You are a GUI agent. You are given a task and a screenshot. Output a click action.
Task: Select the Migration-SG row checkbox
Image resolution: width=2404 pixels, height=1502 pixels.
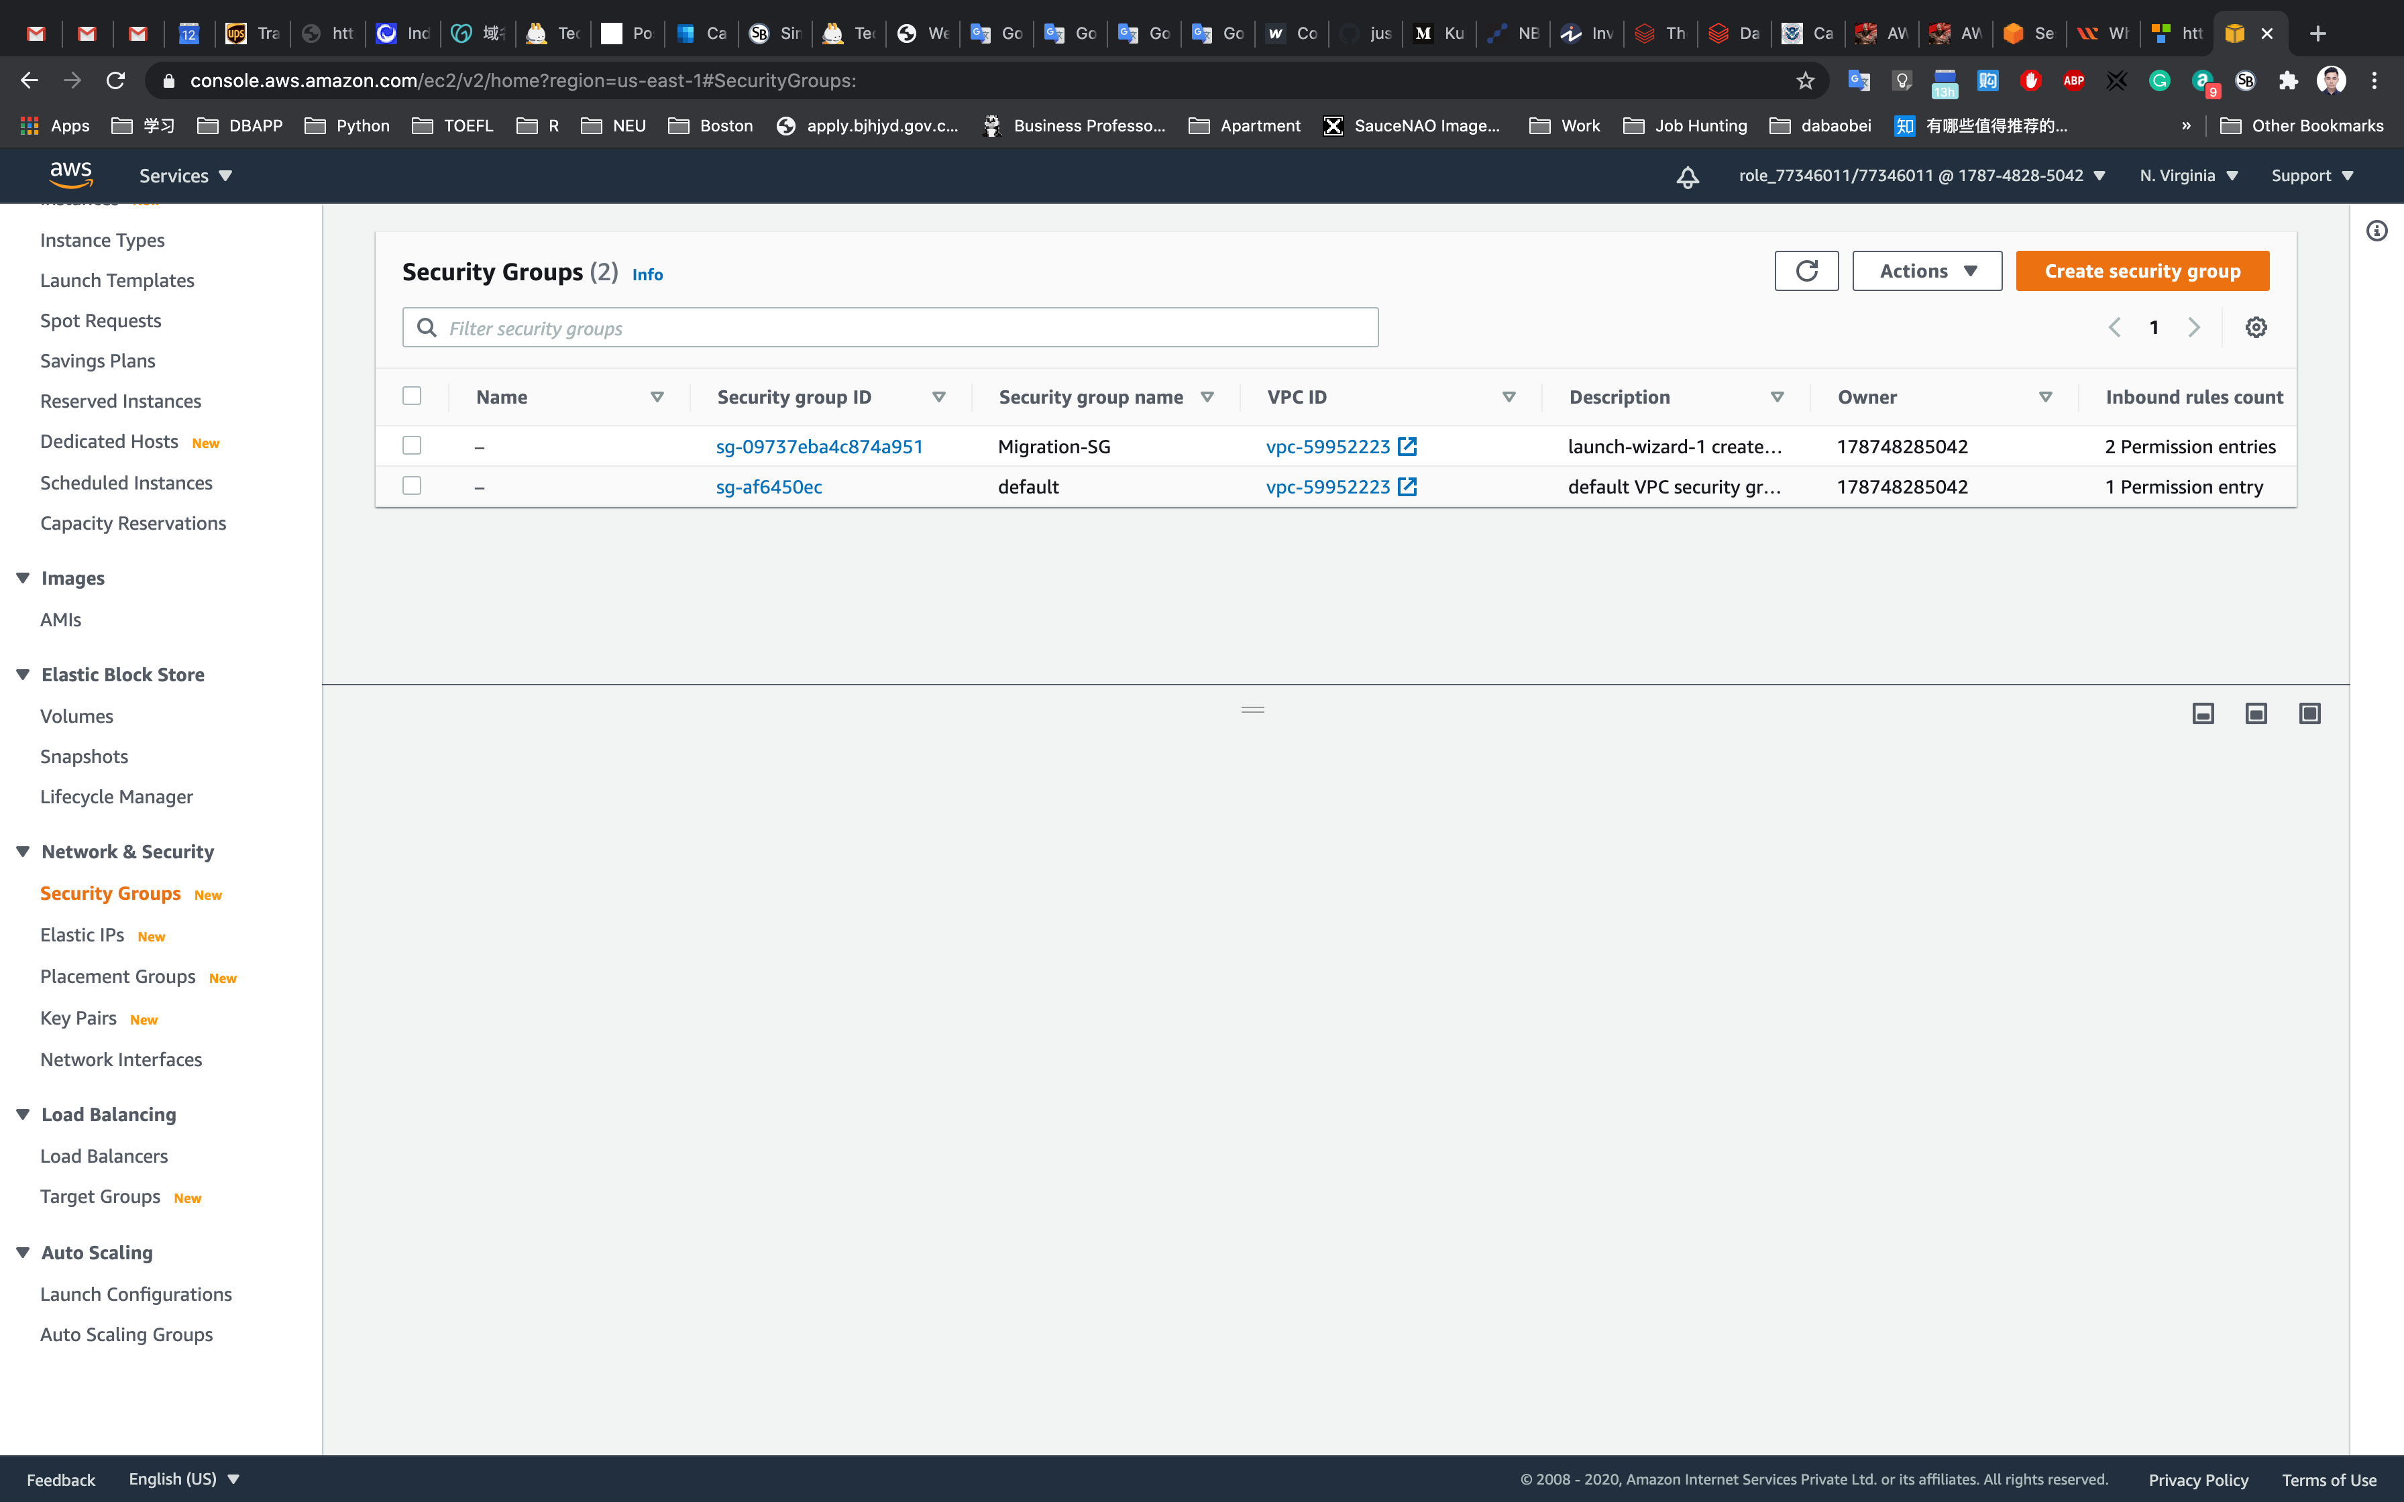point(411,446)
